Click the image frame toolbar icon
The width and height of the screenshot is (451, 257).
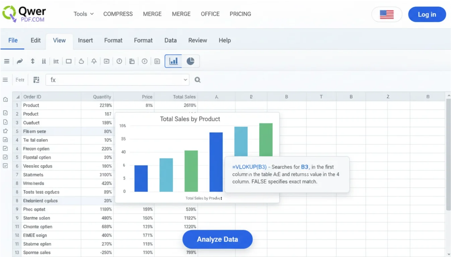[x=107, y=61]
